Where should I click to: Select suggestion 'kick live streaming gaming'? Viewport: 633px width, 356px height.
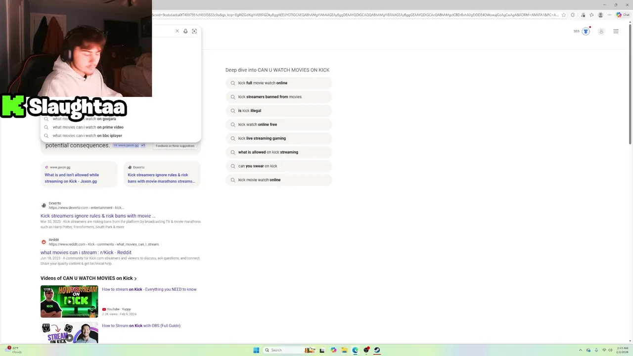279,138
